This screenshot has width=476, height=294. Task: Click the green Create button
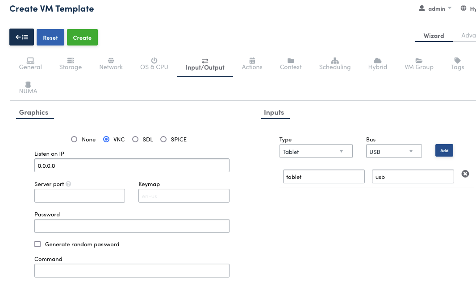coord(82,37)
